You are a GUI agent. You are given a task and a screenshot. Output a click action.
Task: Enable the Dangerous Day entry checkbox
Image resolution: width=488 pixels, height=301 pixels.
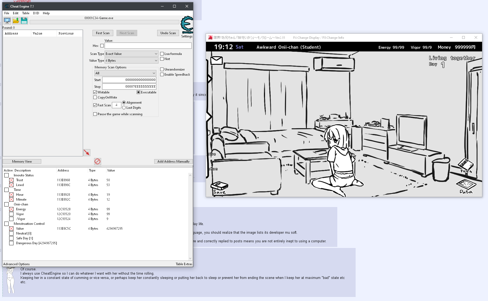[11, 243]
